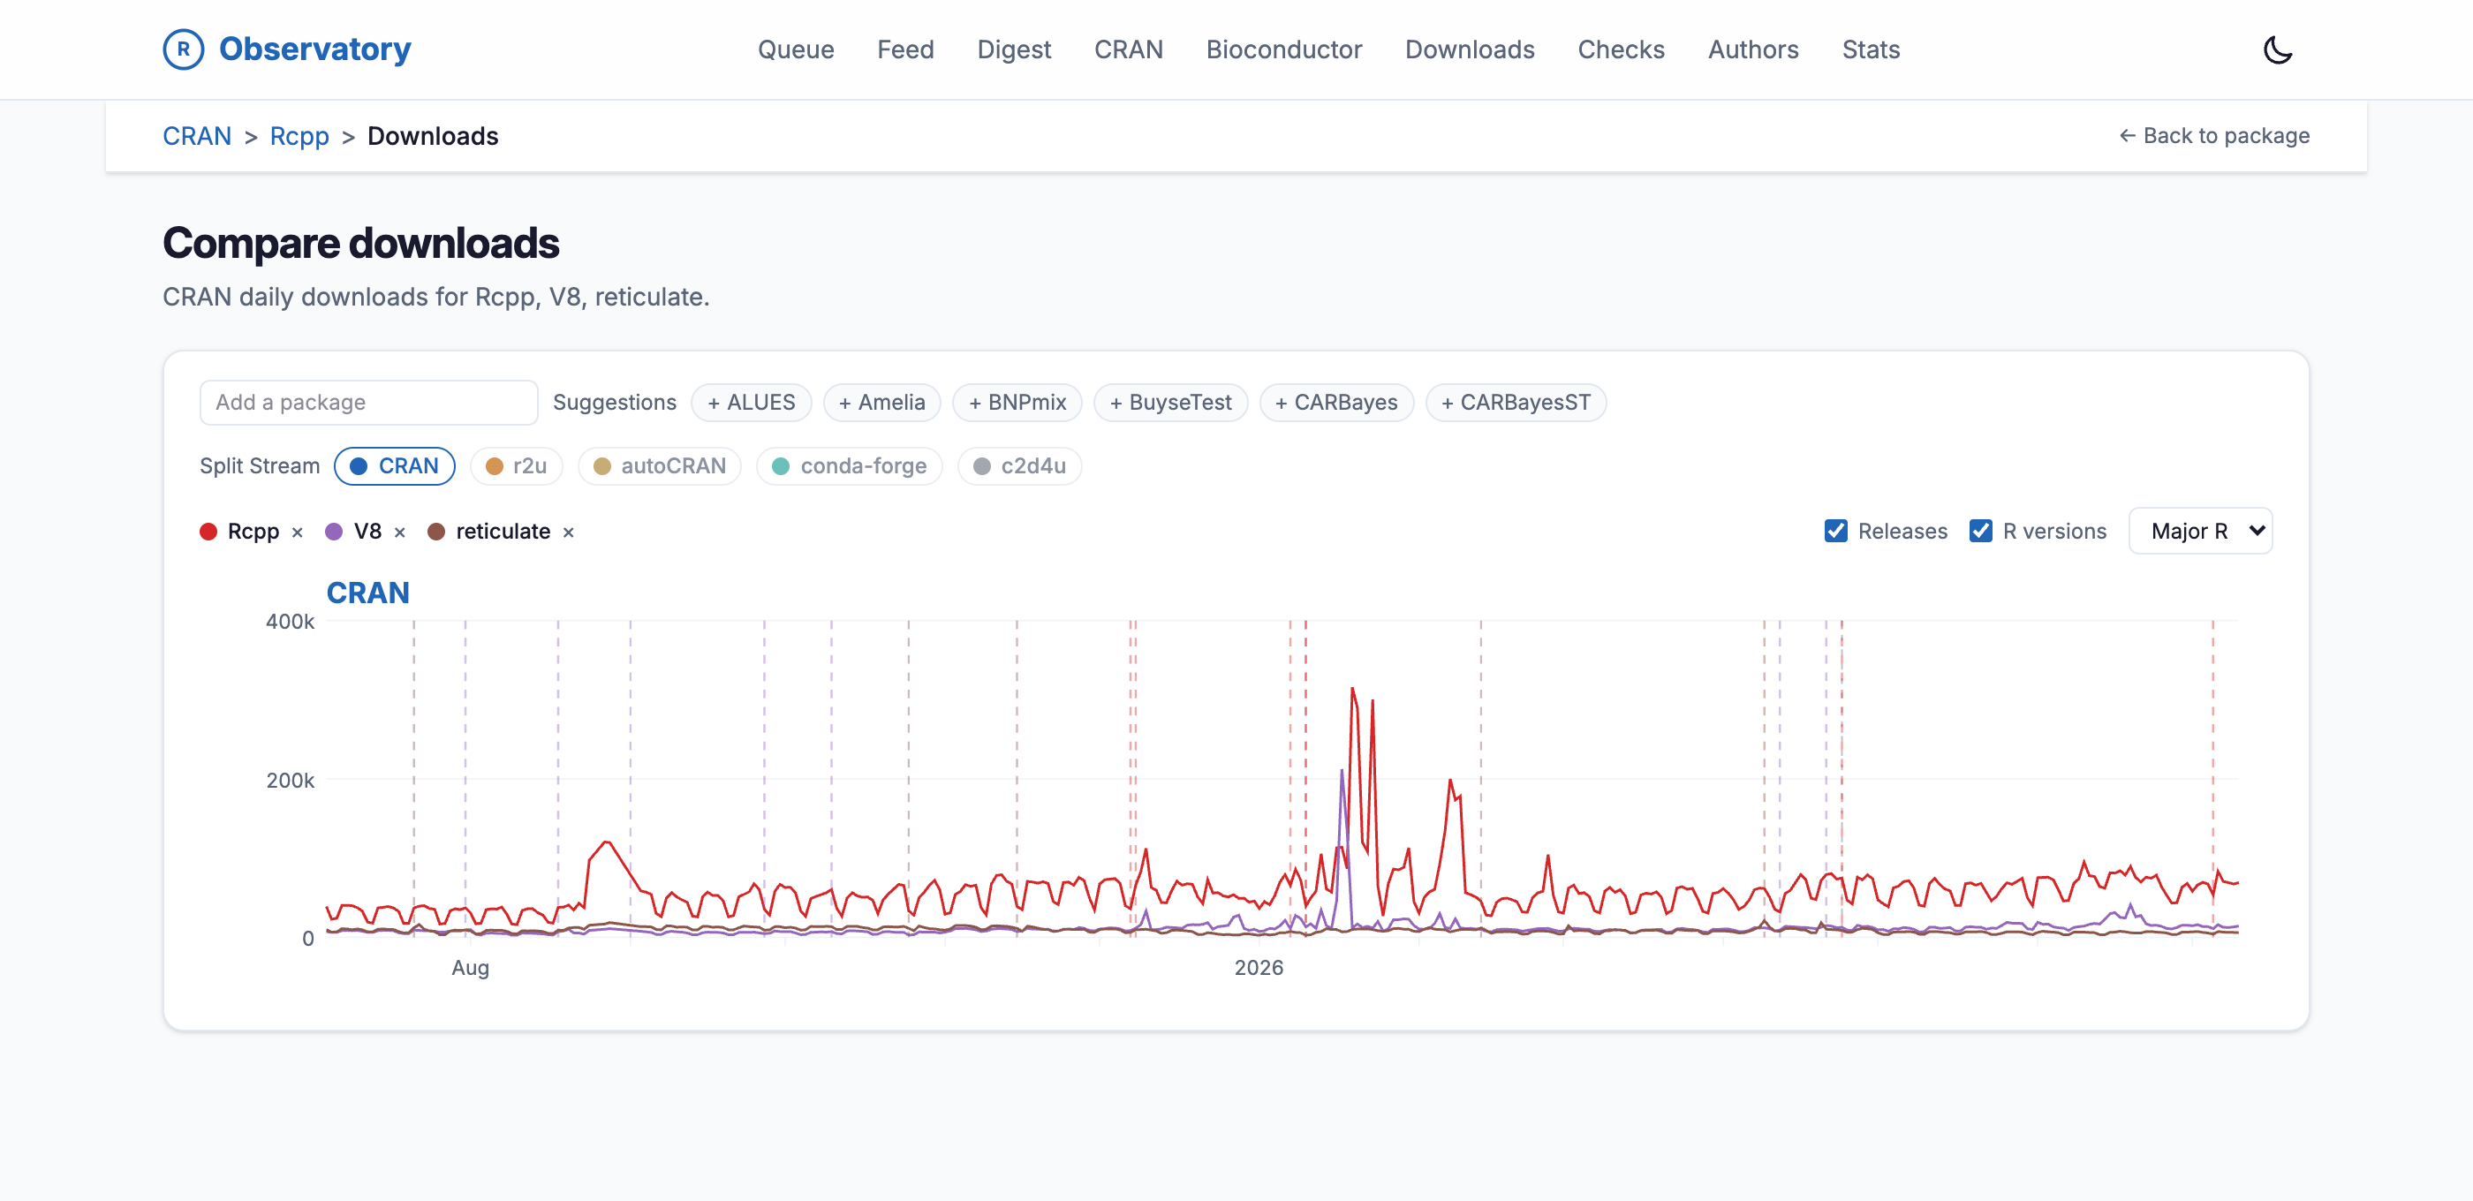The width and height of the screenshot is (2473, 1201).
Task: Select the CRAN split stream pill
Action: pos(395,465)
